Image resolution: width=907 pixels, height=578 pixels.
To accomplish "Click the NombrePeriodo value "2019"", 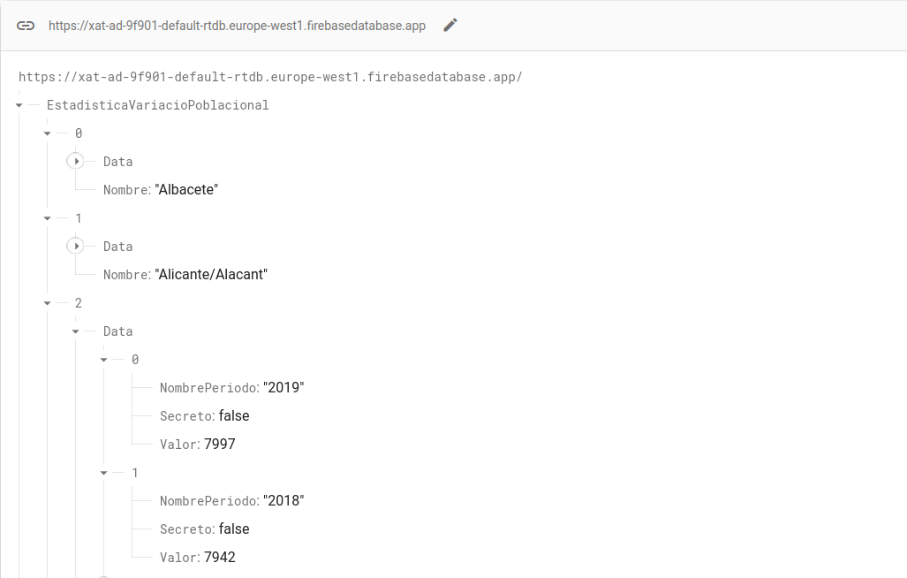I will click(283, 388).
